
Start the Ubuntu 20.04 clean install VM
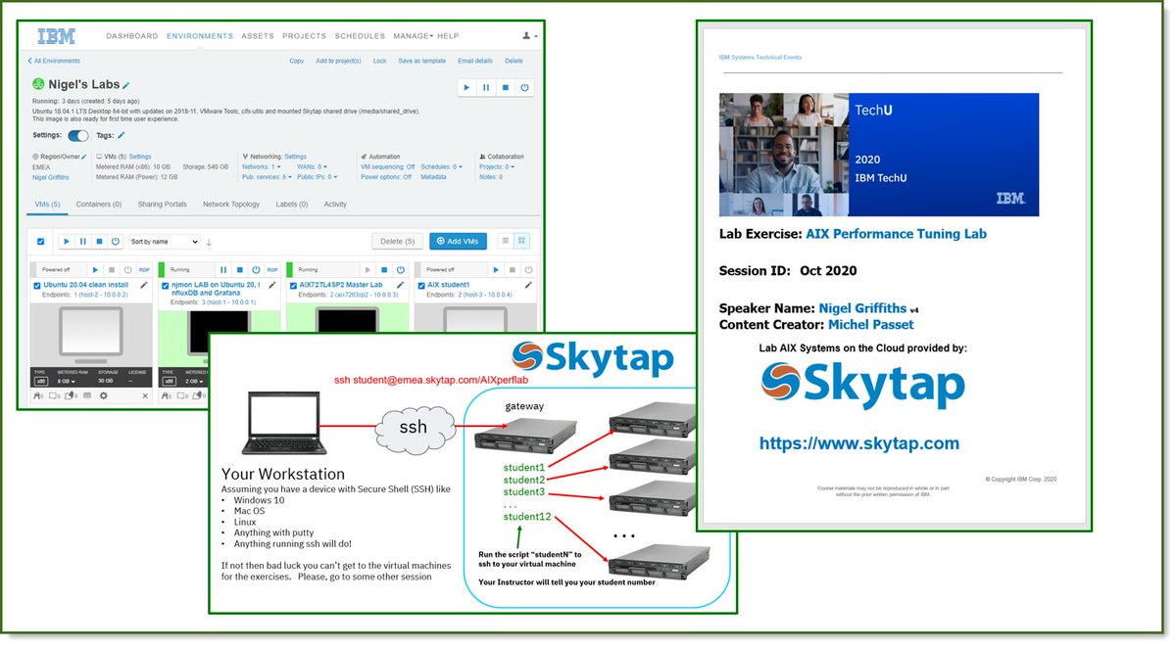(x=95, y=269)
